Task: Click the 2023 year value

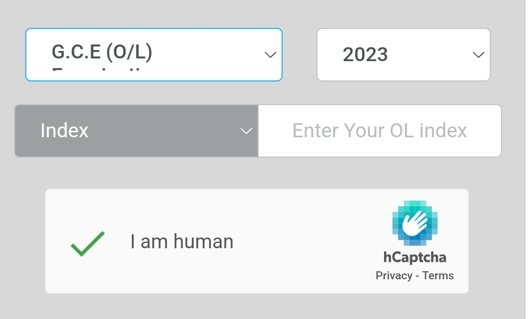Action: 365,55
